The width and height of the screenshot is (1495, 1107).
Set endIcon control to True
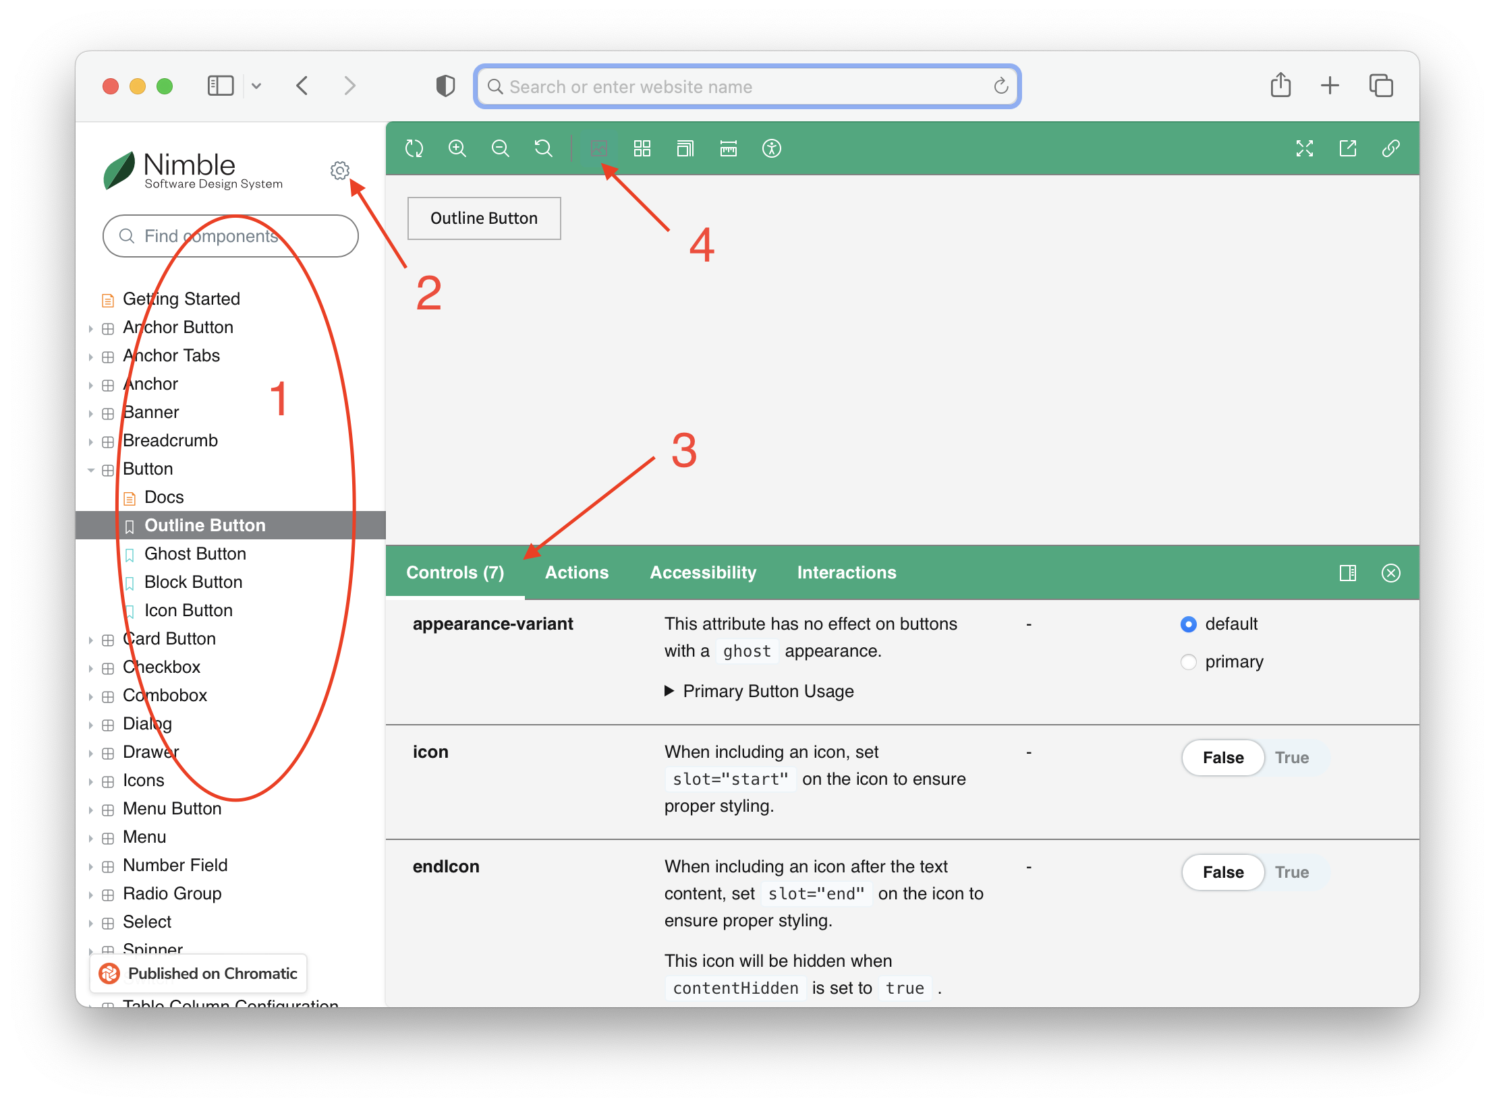coord(1291,872)
